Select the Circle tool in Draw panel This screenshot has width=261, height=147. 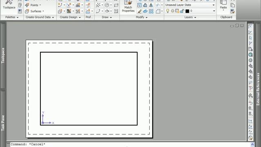(x=107, y=5)
